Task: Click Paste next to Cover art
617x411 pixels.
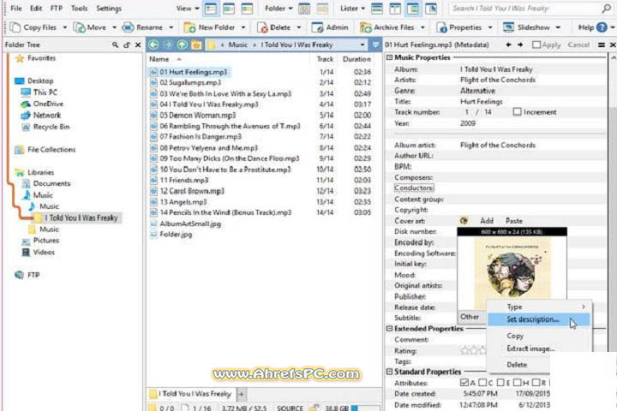Action: pos(514,221)
